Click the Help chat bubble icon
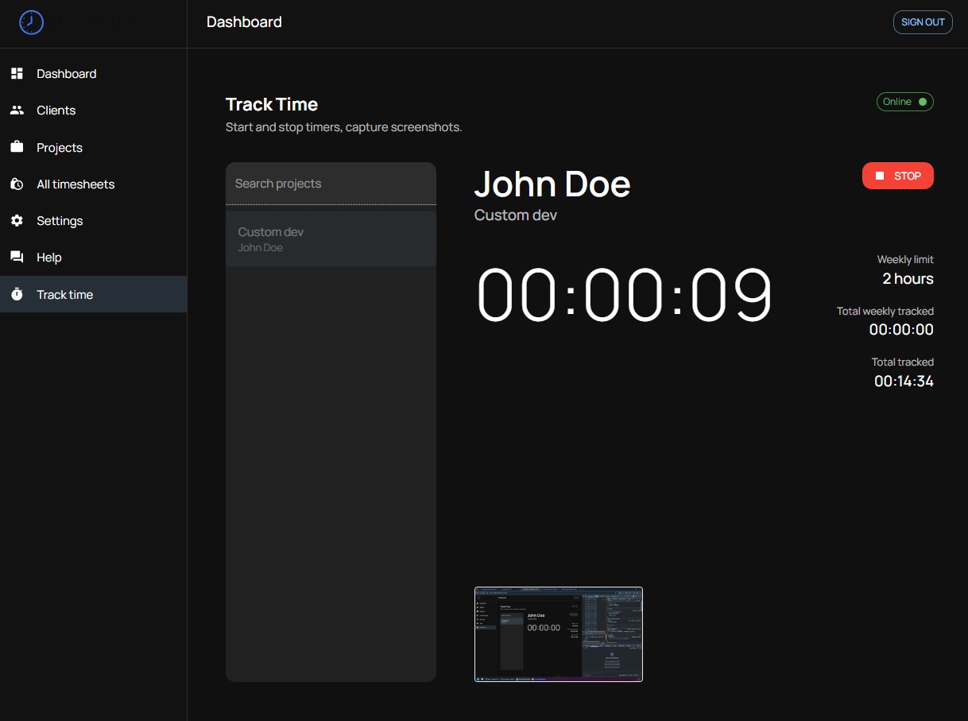968x721 pixels. tap(17, 258)
